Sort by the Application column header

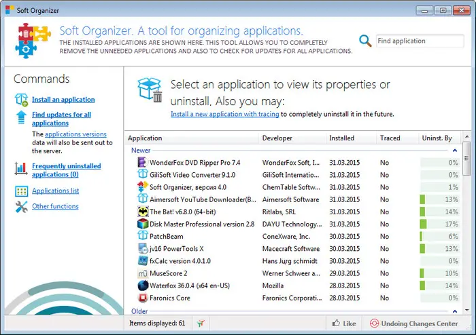(x=192, y=138)
